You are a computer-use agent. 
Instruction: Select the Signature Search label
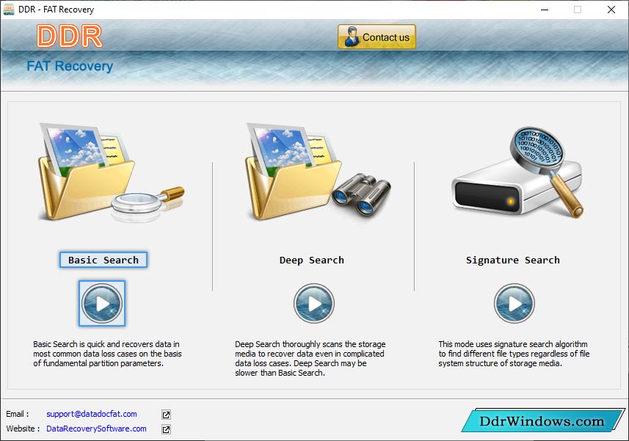(512, 260)
